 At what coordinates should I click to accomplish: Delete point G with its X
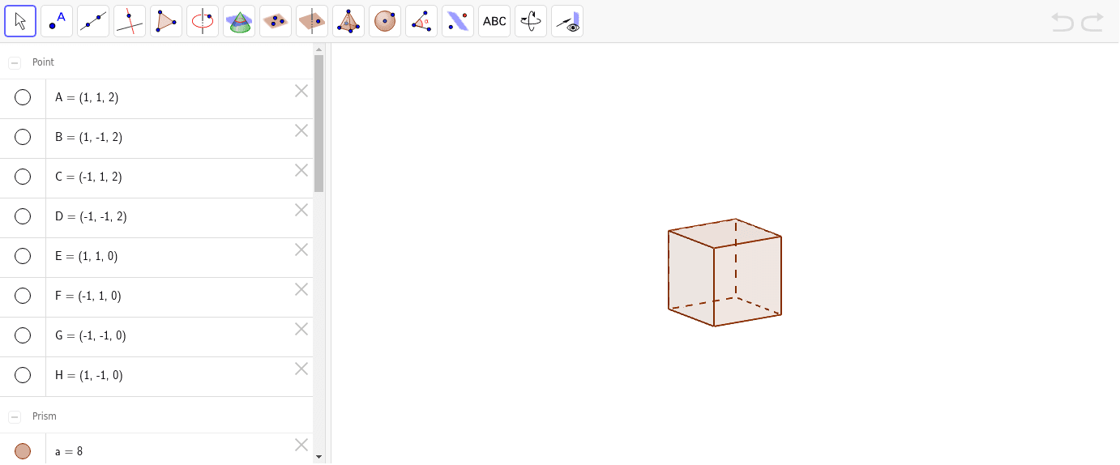tap(301, 329)
